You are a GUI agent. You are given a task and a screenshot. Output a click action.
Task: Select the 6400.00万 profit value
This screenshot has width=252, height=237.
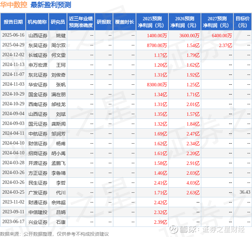click(222, 36)
